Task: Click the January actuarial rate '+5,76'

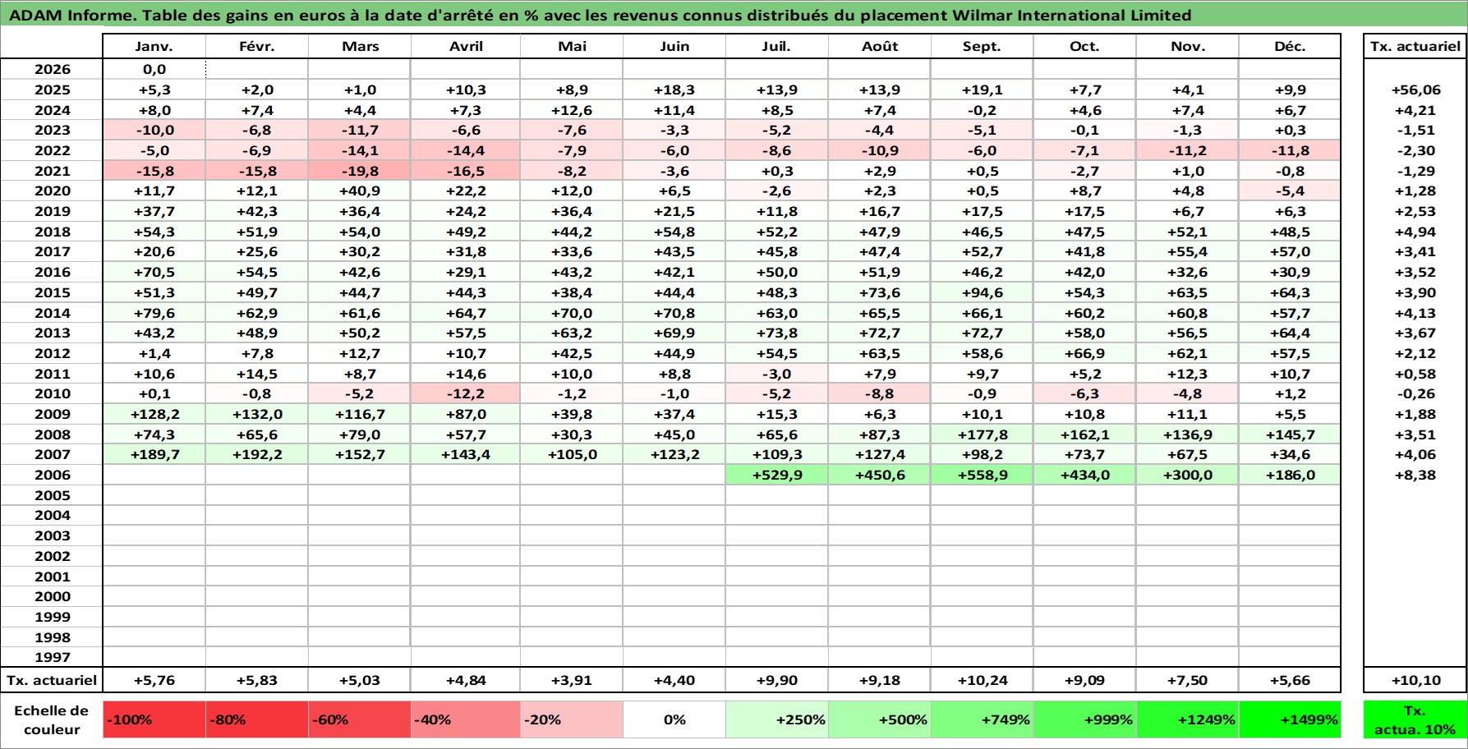Action: click(154, 680)
